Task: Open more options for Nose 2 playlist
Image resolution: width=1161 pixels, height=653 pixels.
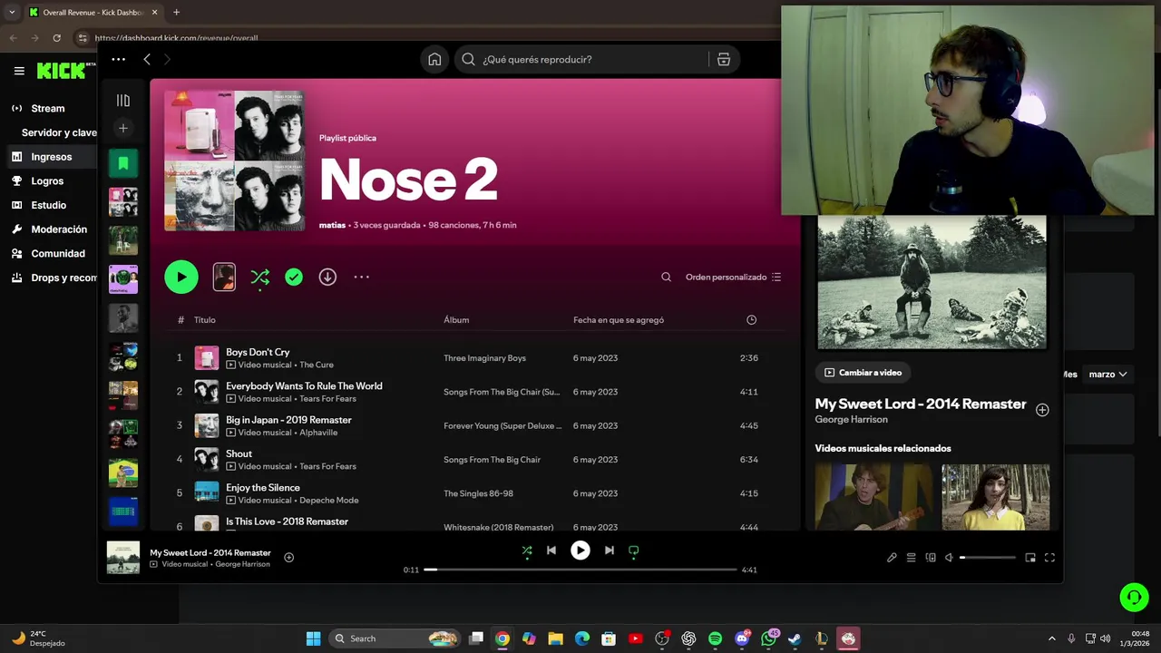Action: [x=361, y=277]
